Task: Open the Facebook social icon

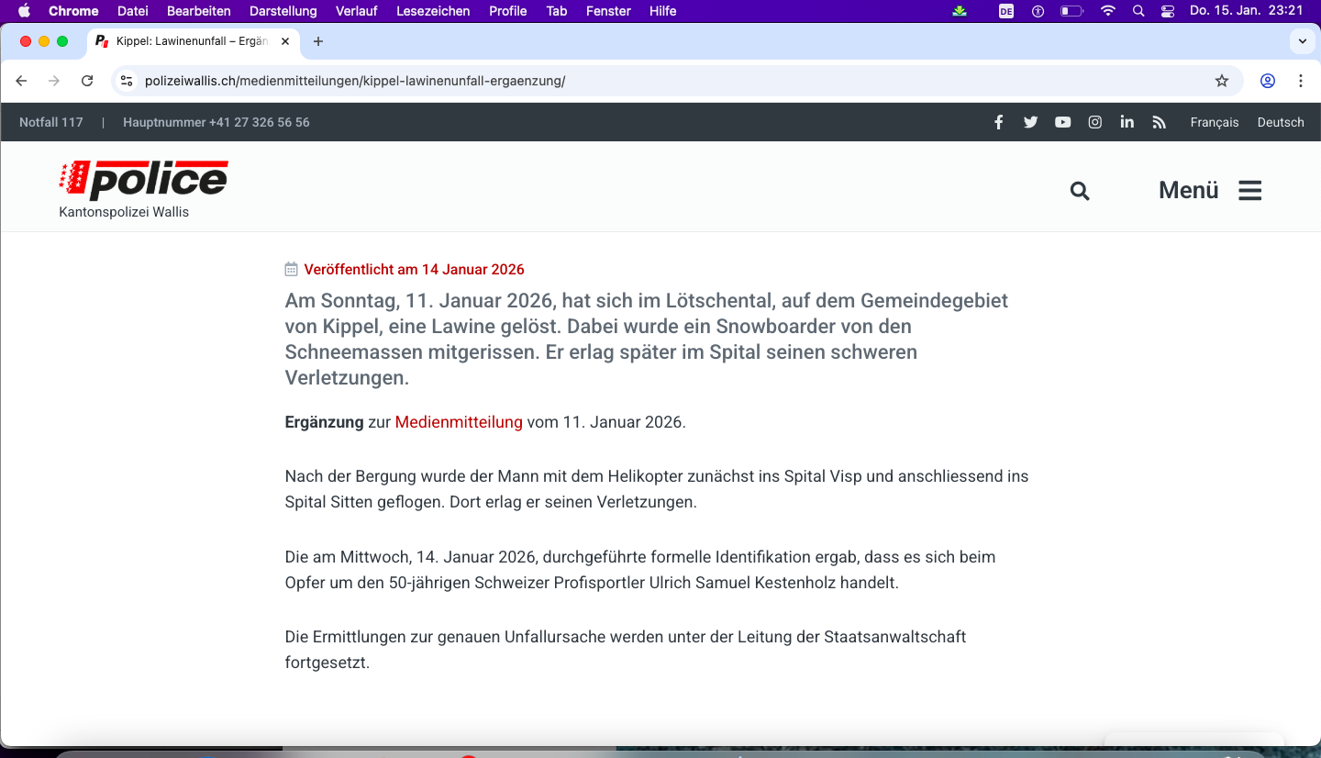Action: [998, 122]
